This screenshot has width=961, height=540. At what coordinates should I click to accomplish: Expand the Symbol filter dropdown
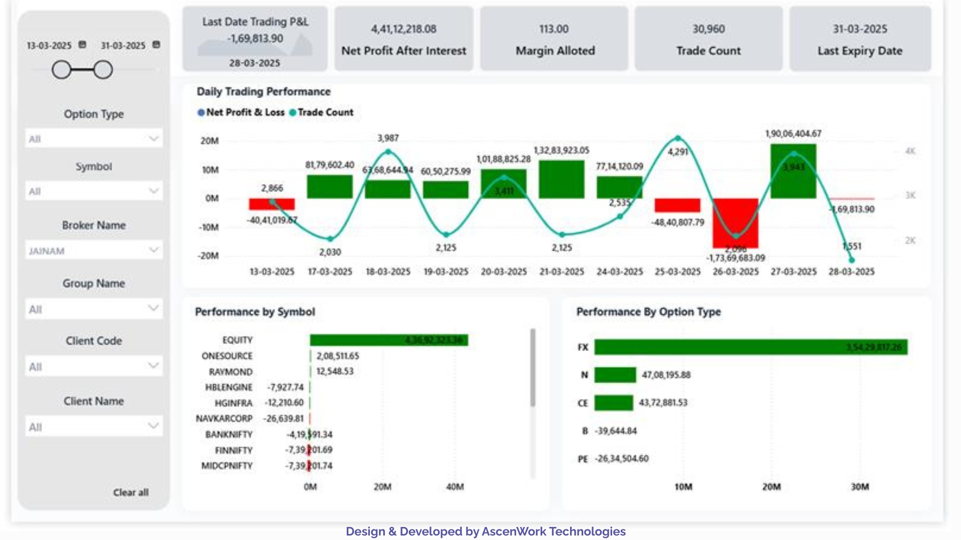pyautogui.click(x=153, y=190)
